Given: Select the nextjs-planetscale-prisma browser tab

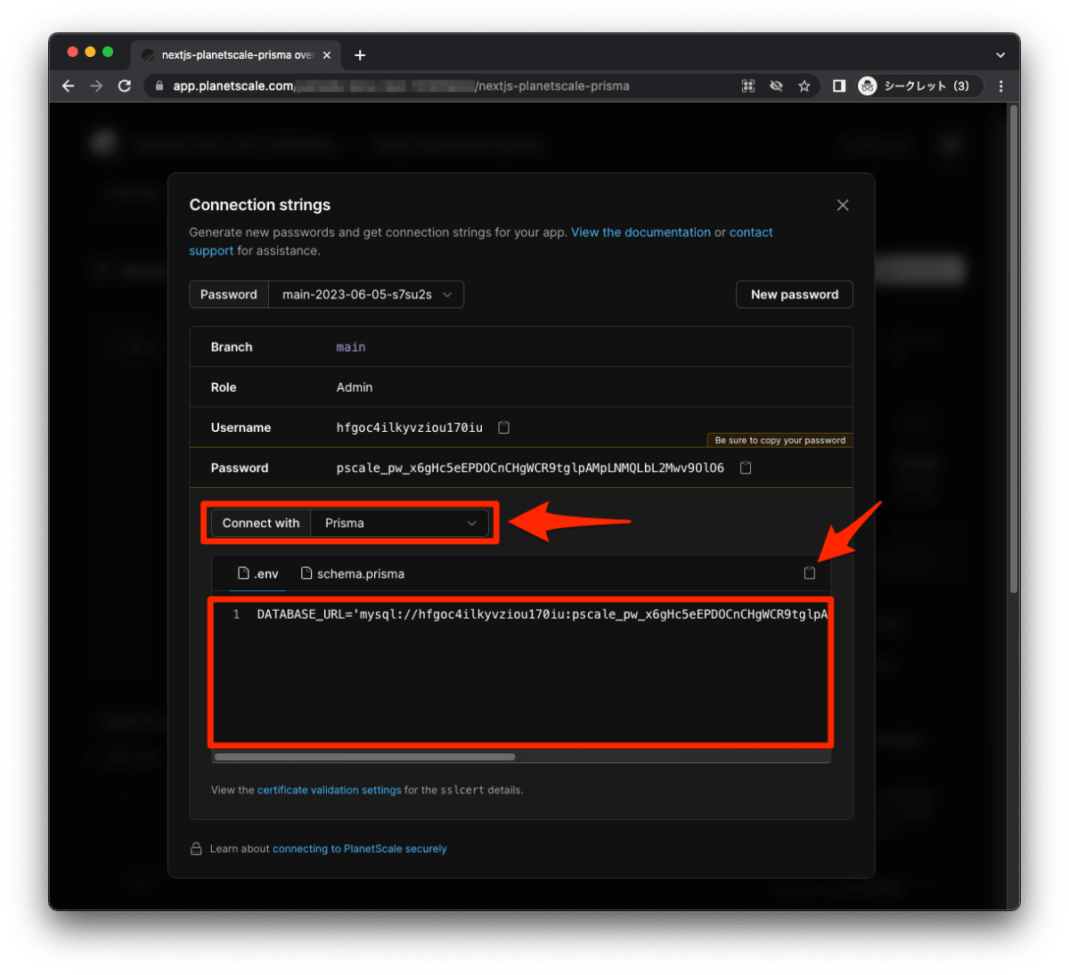Looking at the screenshot, I should [x=236, y=55].
